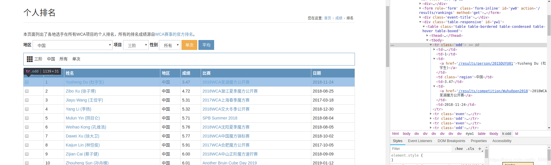Click the blue 平均 average button
Screen dimensions: 551x165
coord(206,45)
